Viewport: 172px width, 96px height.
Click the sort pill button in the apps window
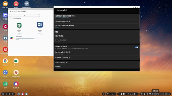click(24, 15)
